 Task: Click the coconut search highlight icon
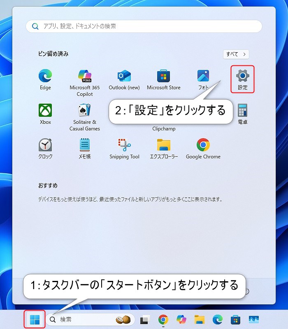123,320
